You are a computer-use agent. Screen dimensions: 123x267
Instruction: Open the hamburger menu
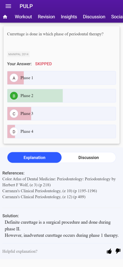8,6
